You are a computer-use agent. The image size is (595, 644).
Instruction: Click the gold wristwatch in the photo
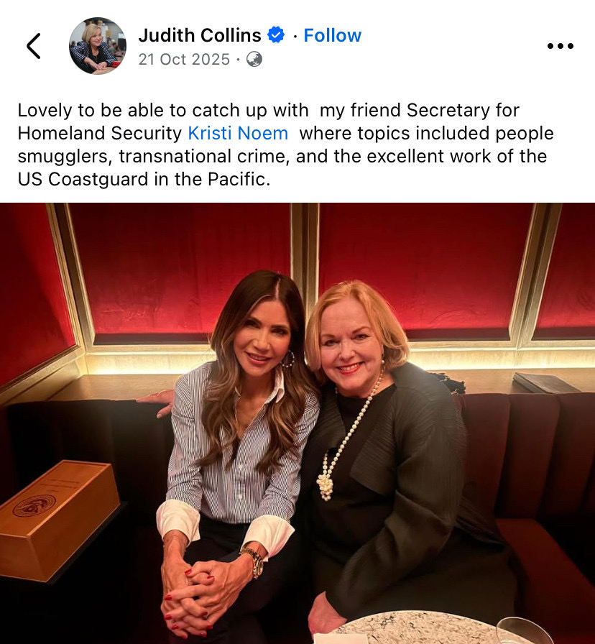(x=254, y=561)
